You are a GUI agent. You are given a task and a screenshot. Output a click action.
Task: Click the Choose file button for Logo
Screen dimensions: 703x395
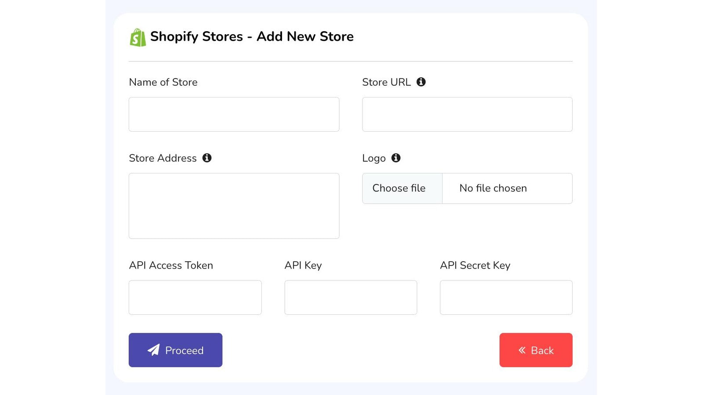coord(402,188)
